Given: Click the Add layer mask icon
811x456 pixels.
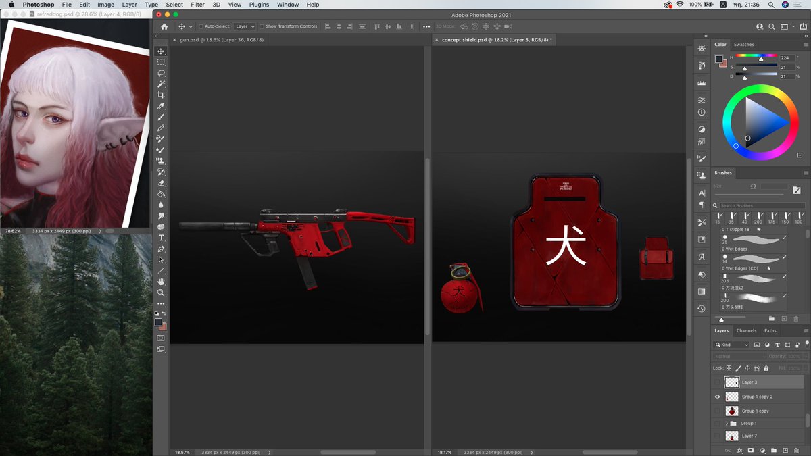Looking at the screenshot, I should coord(751,450).
